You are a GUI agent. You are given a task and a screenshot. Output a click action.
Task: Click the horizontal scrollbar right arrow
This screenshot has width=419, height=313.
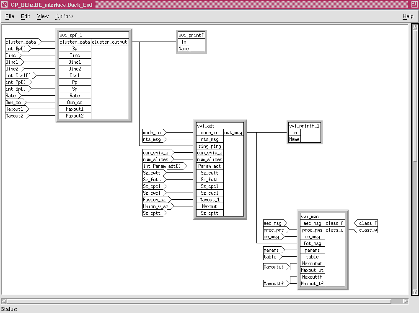pyautogui.click(x=405, y=301)
